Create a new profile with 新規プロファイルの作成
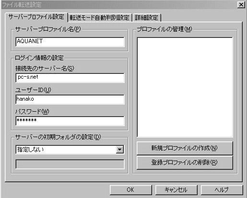Image resolution: width=247 pixels, height=198 pixels. click(185, 148)
